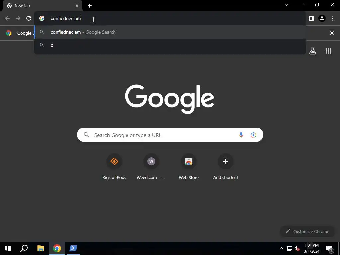Dismiss the Google Chrome info bar
340x255 pixels.
(332, 33)
